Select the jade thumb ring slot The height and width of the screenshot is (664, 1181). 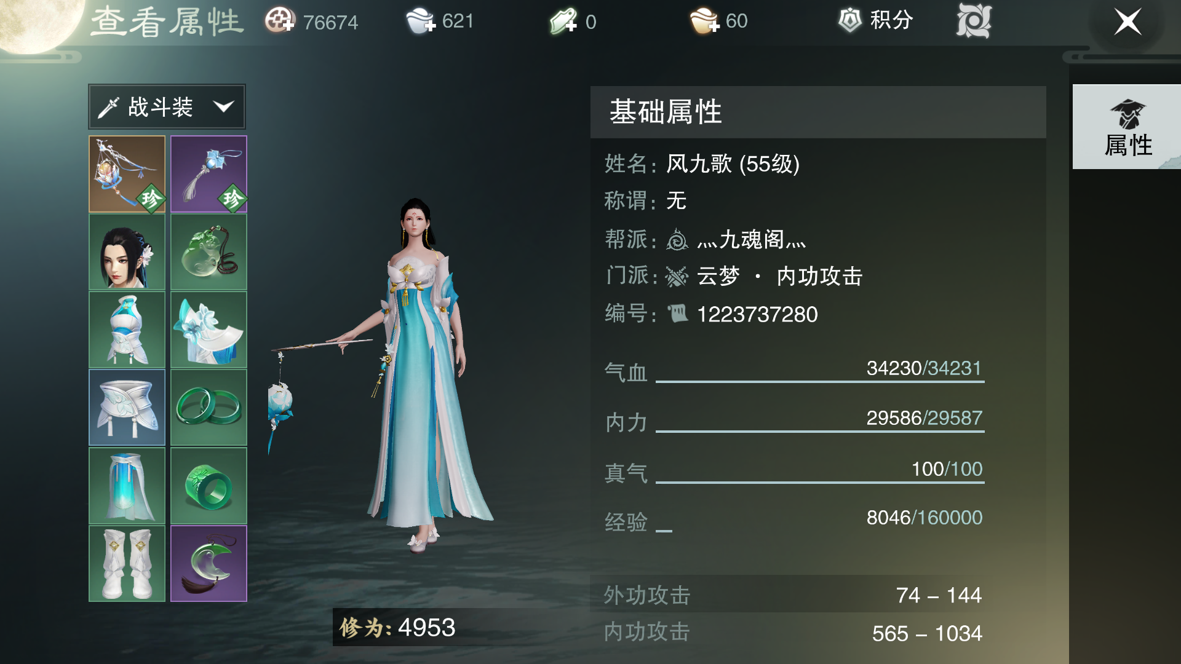[x=209, y=486]
